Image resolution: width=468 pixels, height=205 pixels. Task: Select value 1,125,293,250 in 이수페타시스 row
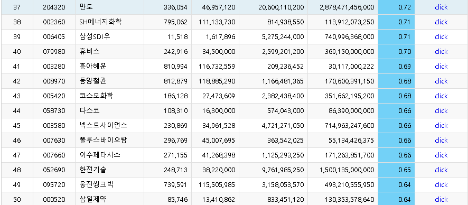point(283,155)
